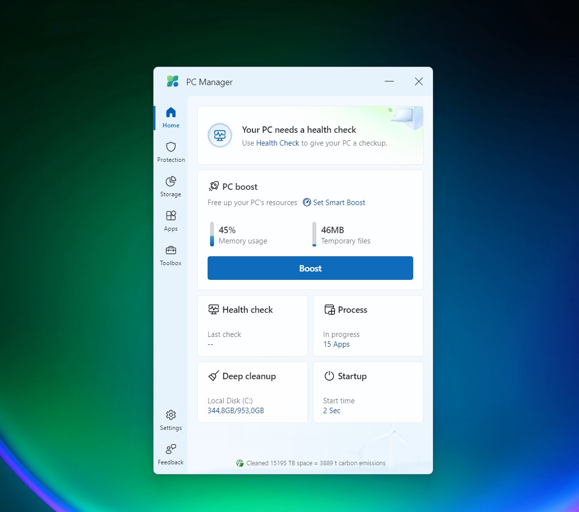Click the 45% memory usage value
This screenshot has height=512, width=579.
pyautogui.click(x=227, y=230)
